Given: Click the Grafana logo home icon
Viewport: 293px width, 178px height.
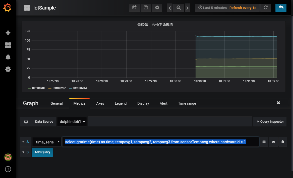Looking at the screenshot, I should point(8,8).
